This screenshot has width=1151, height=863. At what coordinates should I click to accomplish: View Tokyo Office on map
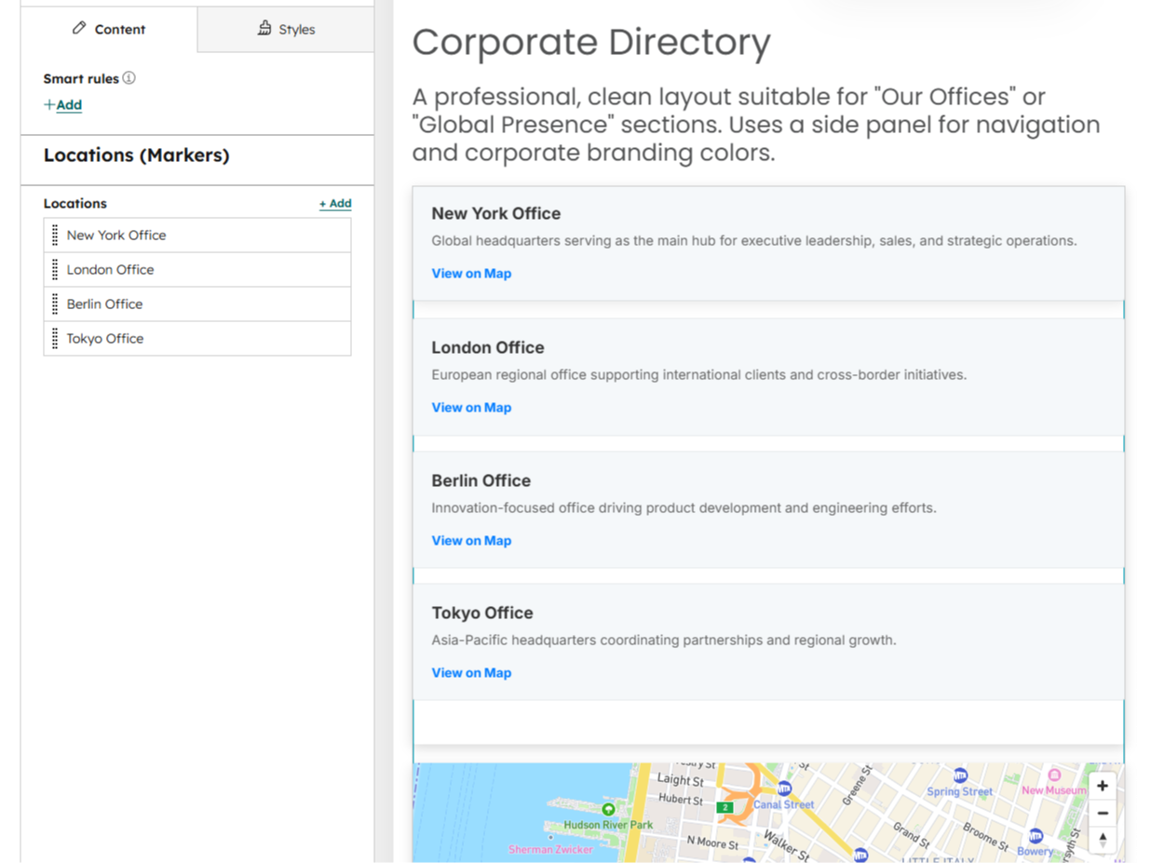click(x=471, y=673)
